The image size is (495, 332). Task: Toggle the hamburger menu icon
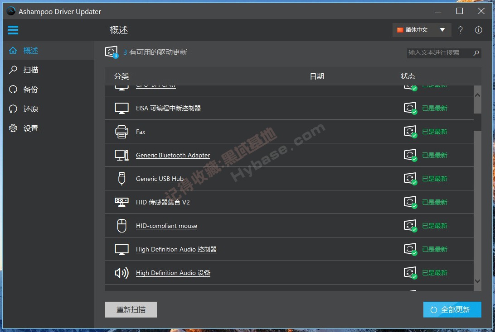13,30
